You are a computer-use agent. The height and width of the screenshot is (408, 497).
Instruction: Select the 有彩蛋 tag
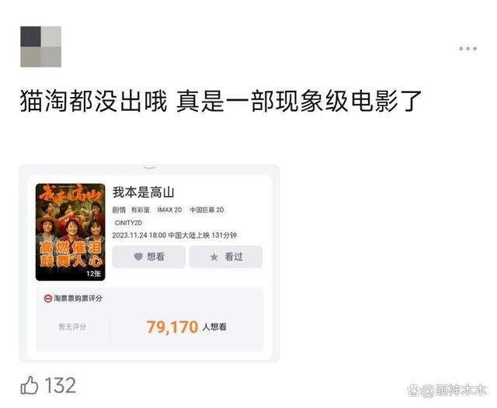click(x=140, y=210)
